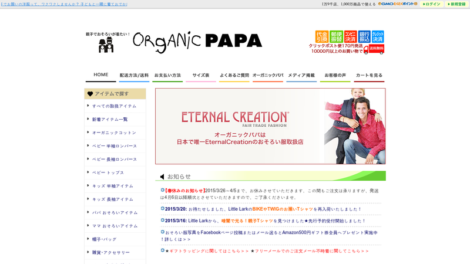Select 雑貨・アクセサリー category
The height and width of the screenshot is (264, 470).
[x=110, y=253]
